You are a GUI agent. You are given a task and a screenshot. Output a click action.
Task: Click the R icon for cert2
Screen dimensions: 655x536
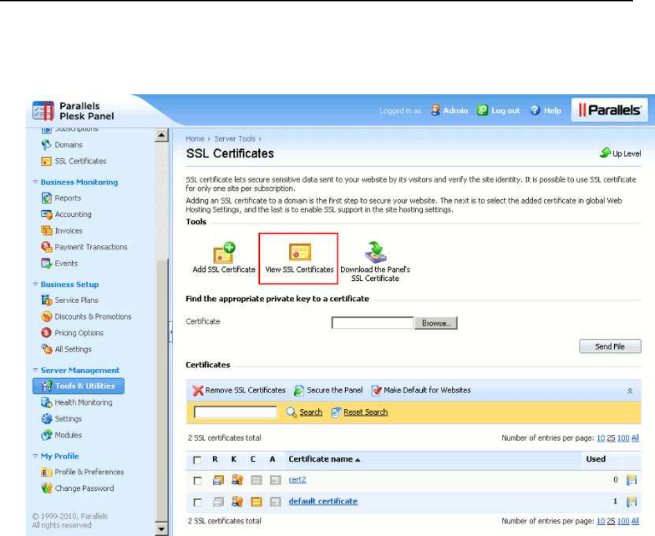(x=218, y=480)
